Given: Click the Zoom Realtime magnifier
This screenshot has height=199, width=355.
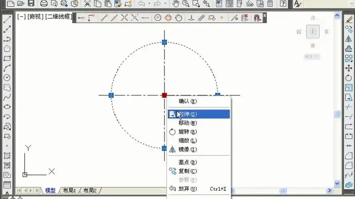Looking at the screenshot, I should (186, 4).
